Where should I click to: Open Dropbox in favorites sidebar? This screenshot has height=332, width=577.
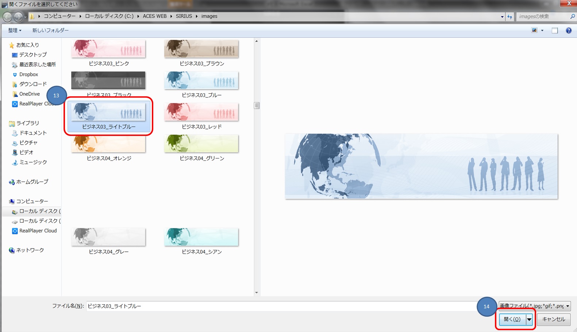(28, 74)
